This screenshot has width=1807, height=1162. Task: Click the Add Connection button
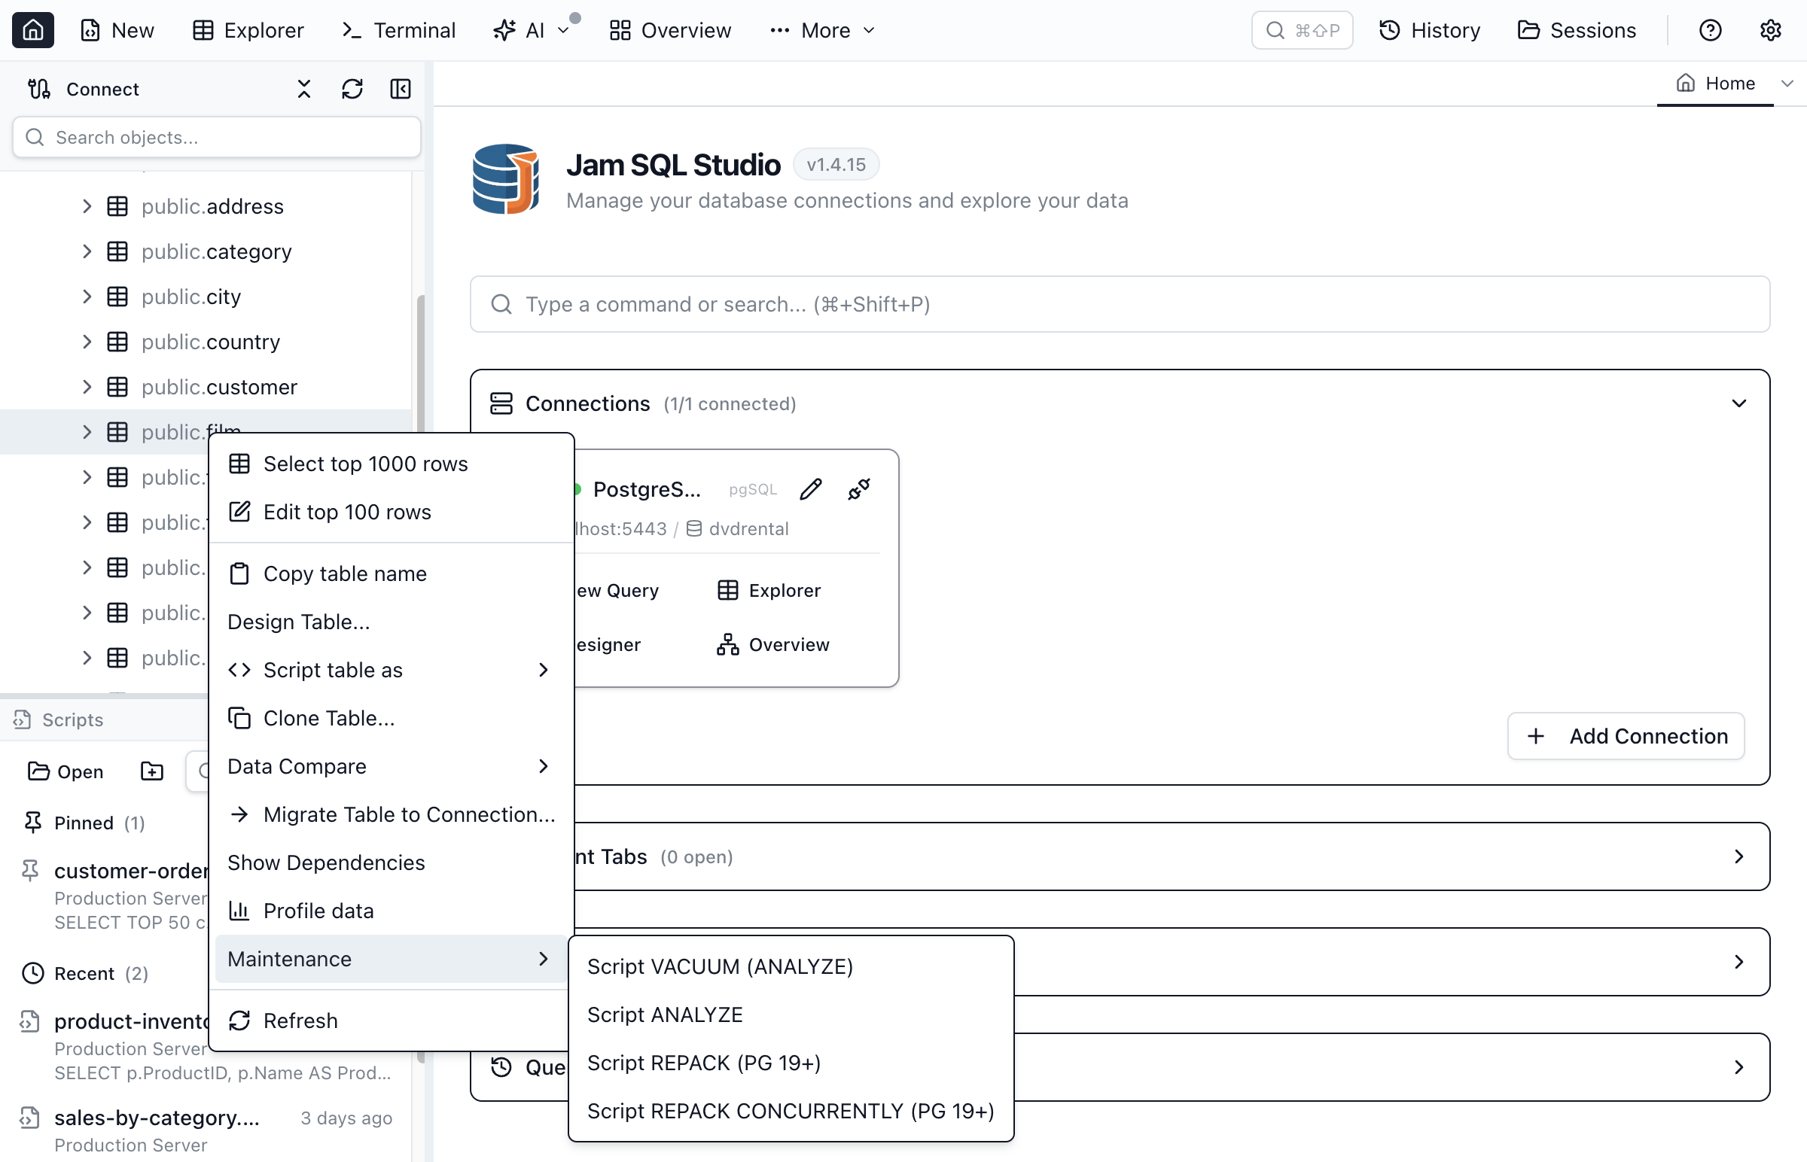click(1626, 737)
